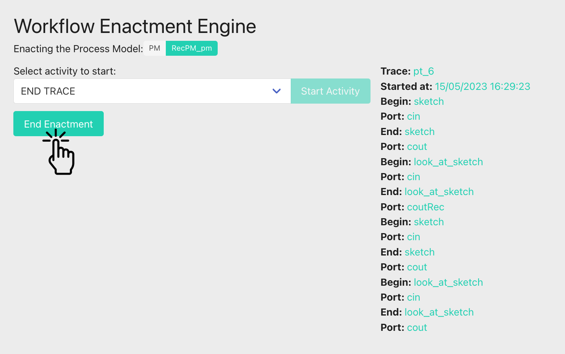This screenshot has width=565, height=354.
Task: Click the first Port: cin entry
Action: pyautogui.click(x=400, y=116)
